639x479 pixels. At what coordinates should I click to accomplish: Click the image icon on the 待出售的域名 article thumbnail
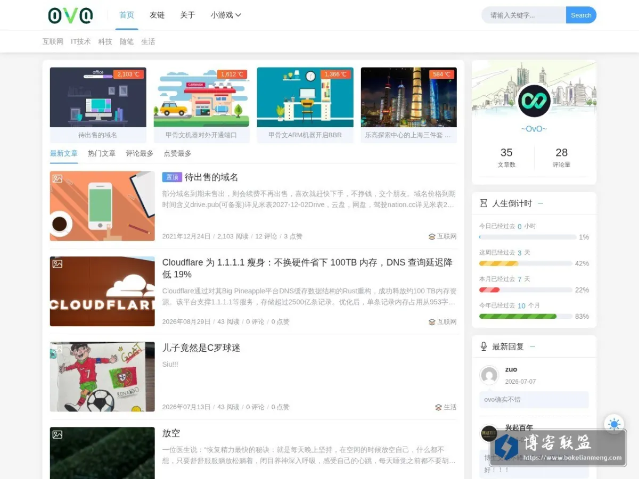point(58,179)
